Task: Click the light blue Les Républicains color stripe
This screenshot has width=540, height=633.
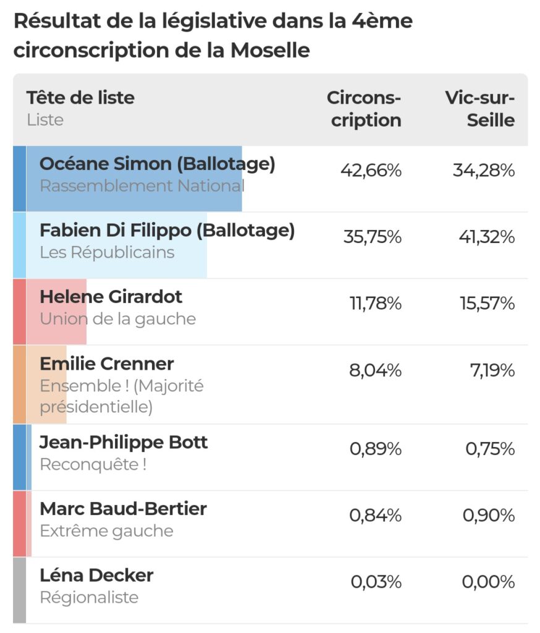Action: 19,245
